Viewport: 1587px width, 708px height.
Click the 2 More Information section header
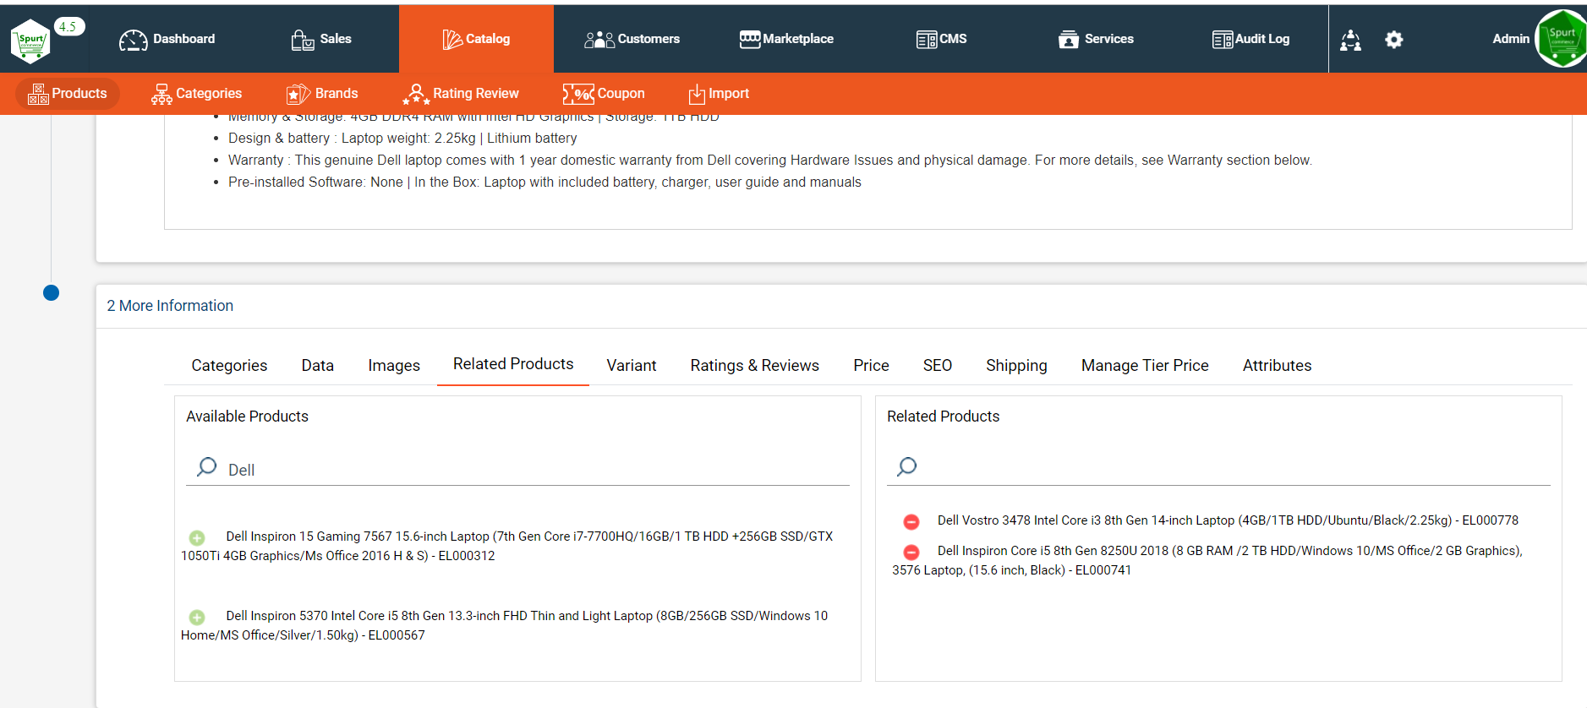coord(170,306)
